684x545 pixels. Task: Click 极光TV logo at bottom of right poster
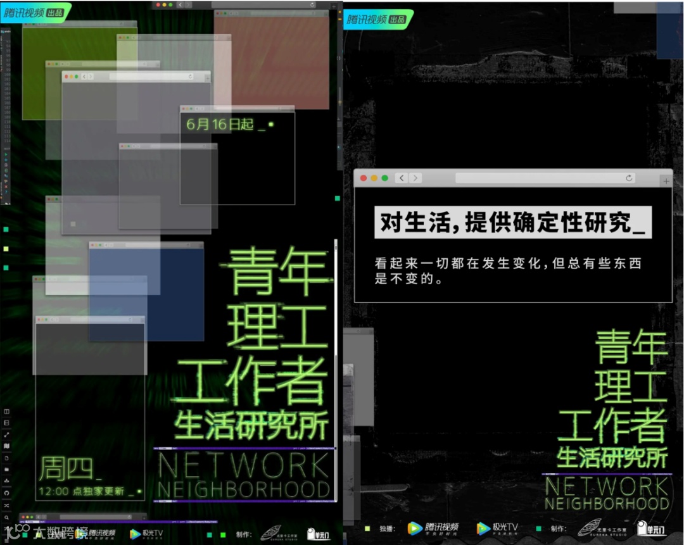click(497, 529)
